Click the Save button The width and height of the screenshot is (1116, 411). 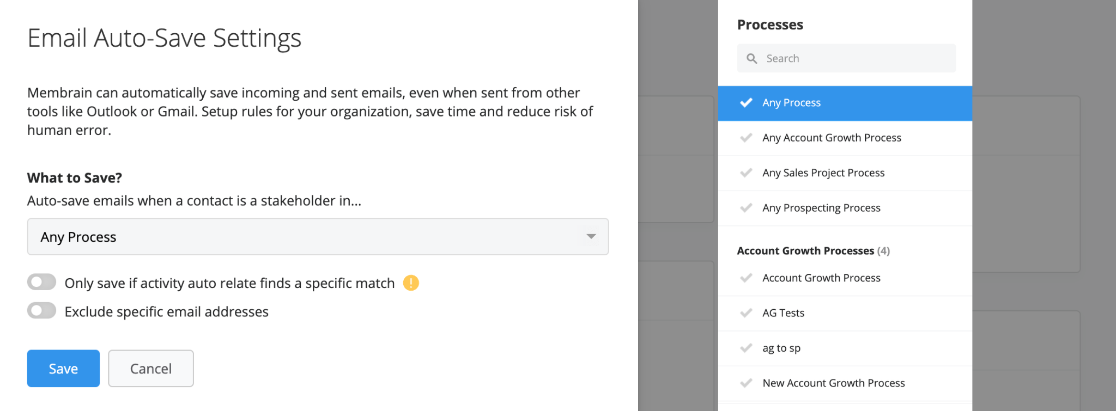63,368
